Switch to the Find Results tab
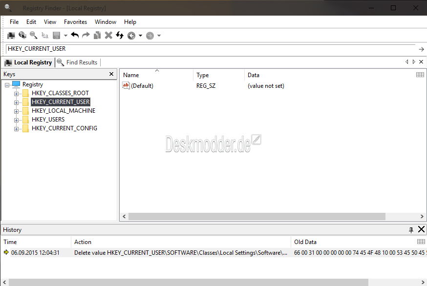The image size is (427, 286). pyautogui.click(x=77, y=62)
